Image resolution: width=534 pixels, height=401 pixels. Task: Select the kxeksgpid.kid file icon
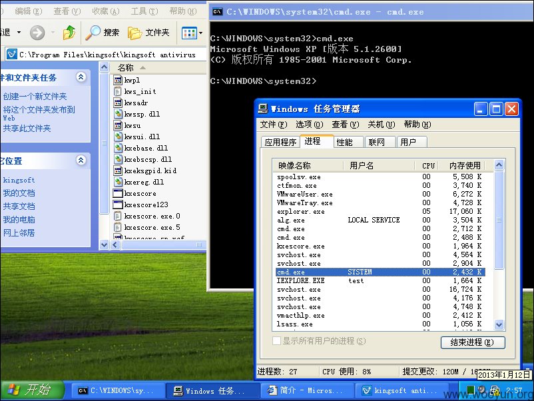(x=118, y=171)
